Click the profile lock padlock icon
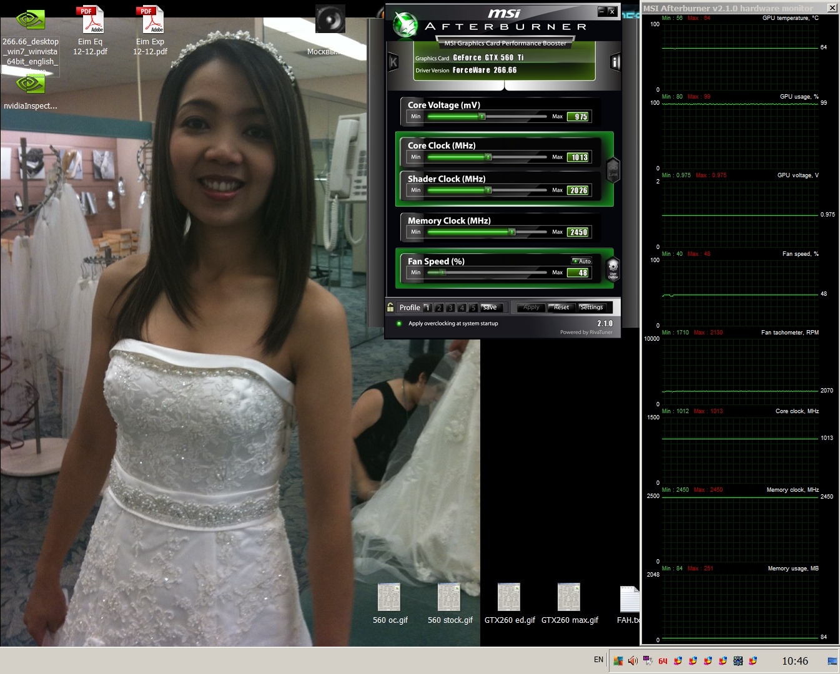 (x=390, y=307)
